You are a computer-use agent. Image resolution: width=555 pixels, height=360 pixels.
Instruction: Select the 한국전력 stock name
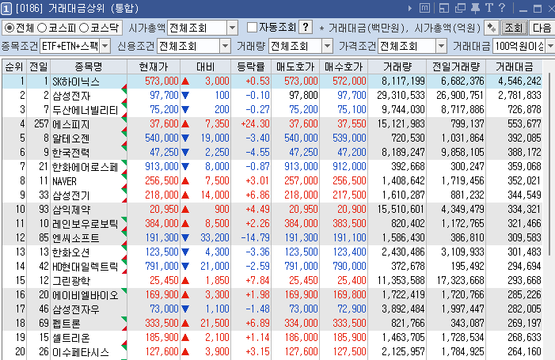(x=70, y=153)
